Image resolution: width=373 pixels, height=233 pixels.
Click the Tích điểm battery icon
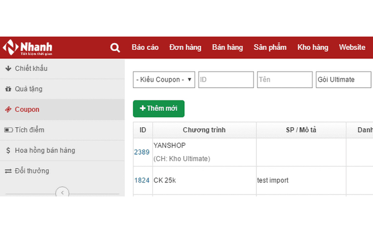point(9,130)
